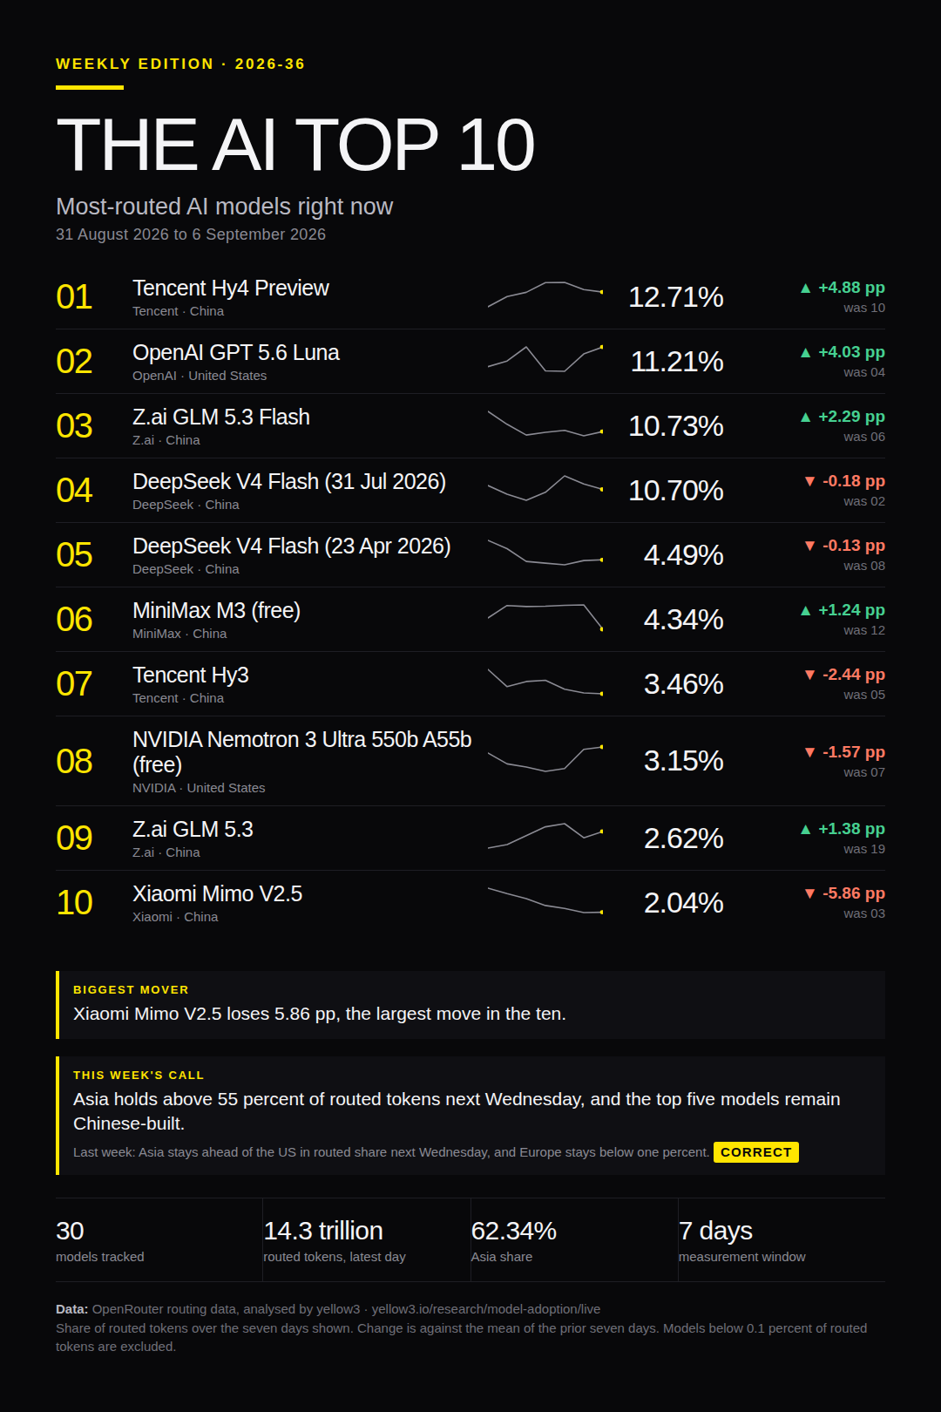Image resolution: width=941 pixels, height=1412 pixels.
Task: Select the MiniMax M3 (free) sparkline chart
Action: [x=545, y=617]
